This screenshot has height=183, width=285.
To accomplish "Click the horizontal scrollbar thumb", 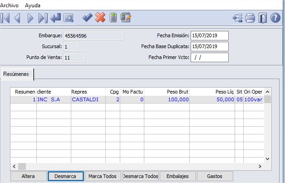I will (22, 166).
